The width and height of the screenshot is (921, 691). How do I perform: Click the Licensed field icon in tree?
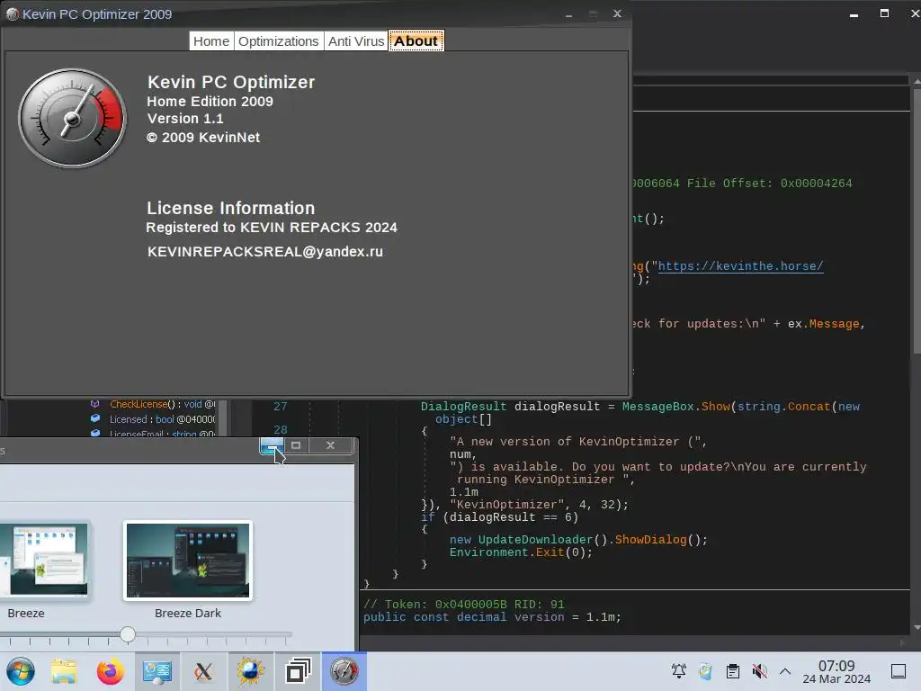(95, 419)
